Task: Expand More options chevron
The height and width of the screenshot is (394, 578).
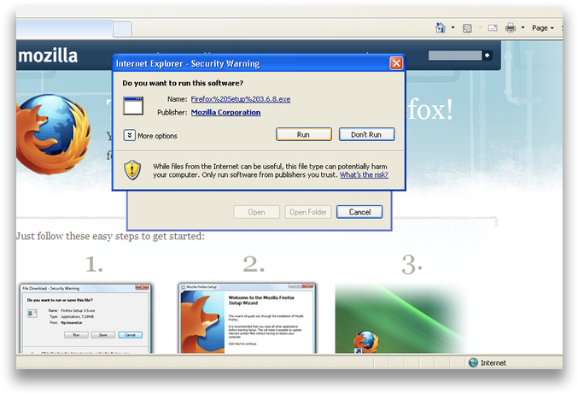Action: [x=130, y=135]
